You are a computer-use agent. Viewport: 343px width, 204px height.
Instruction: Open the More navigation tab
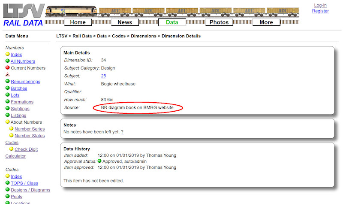[x=266, y=22]
